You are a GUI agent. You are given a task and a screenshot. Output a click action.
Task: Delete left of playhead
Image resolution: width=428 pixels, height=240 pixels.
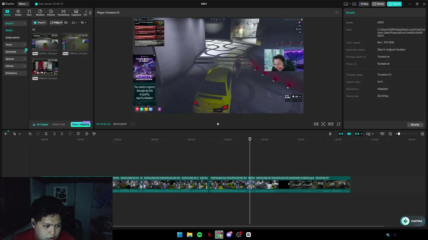[54, 134]
